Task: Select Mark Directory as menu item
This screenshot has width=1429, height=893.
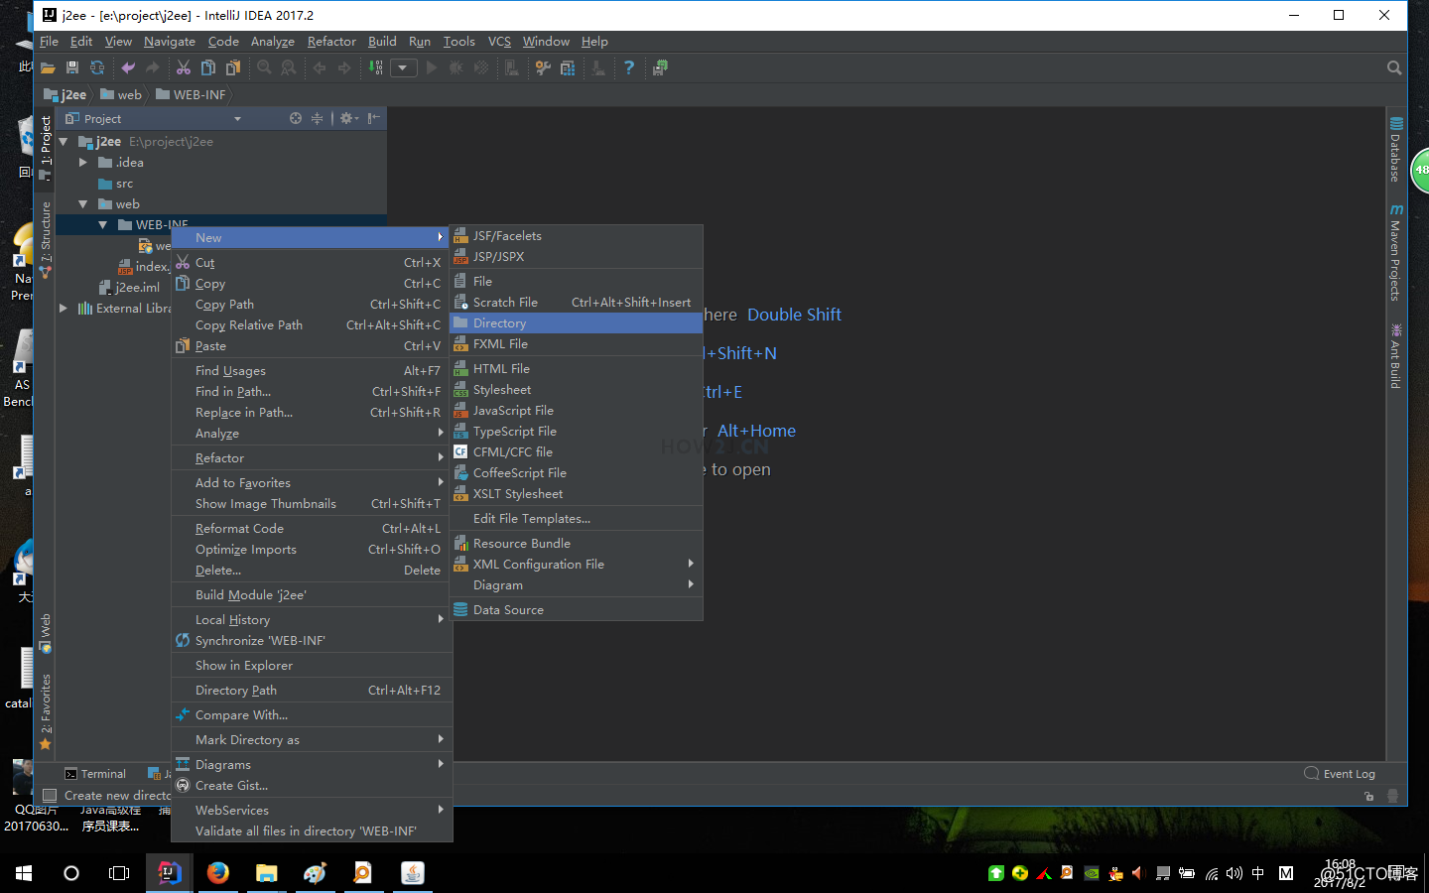Action: (312, 740)
